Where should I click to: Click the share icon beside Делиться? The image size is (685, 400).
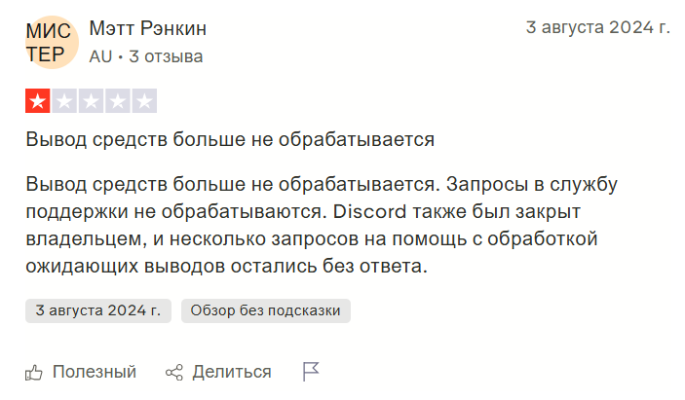(x=174, y=372)
